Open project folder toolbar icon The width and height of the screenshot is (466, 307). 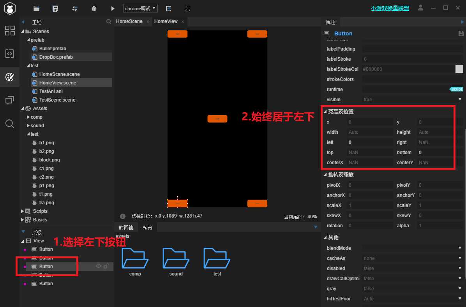(x=37, y=9)
